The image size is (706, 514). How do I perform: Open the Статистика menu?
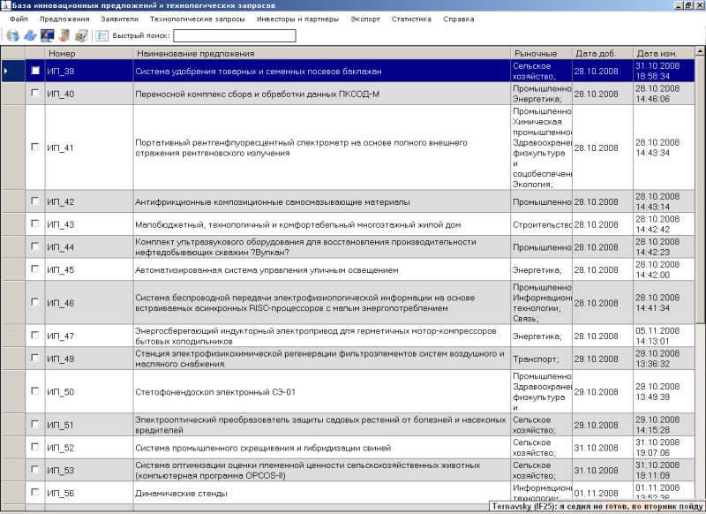411,19
